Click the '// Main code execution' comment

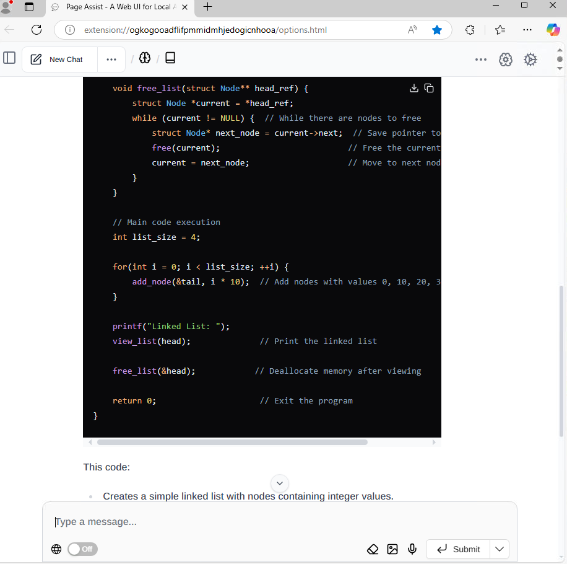pyautogui.click(x=167, y=223)
